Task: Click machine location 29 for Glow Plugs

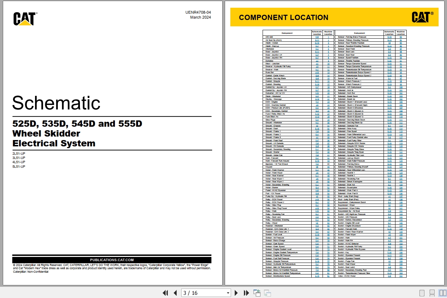Action: point(328,120)
